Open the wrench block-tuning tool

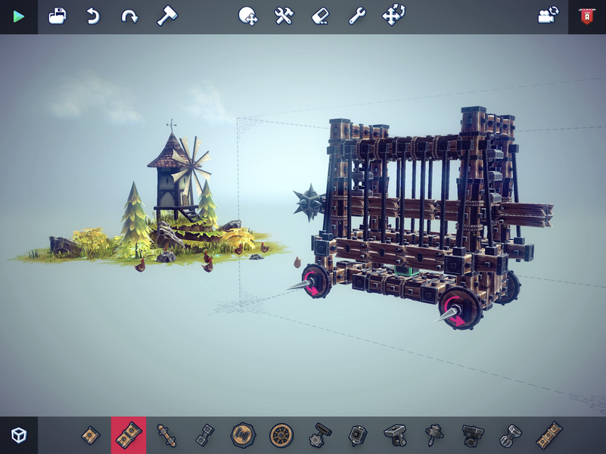coord(356,14)
